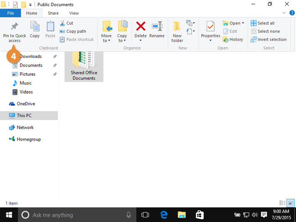Screen dimensions: 296x222
Task: Click Invert selection
Action: (x=269, y=40)
